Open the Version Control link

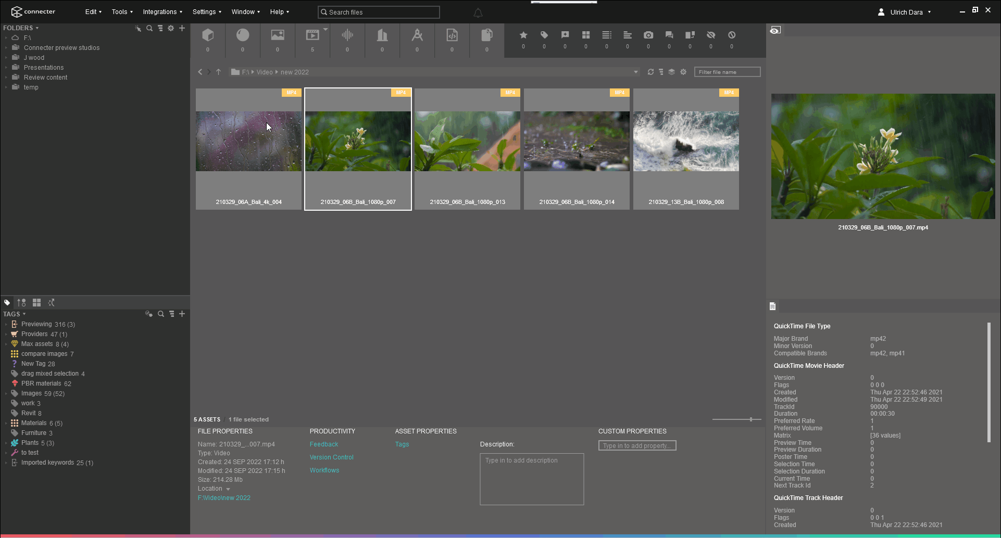click(331, 457)
